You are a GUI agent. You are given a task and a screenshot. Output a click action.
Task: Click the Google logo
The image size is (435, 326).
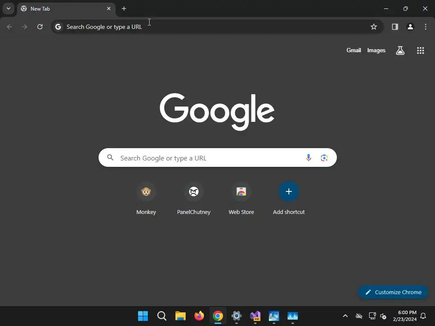point(217,112)
